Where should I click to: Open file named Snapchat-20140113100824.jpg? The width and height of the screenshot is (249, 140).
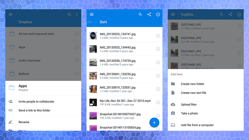coord(120,128)
